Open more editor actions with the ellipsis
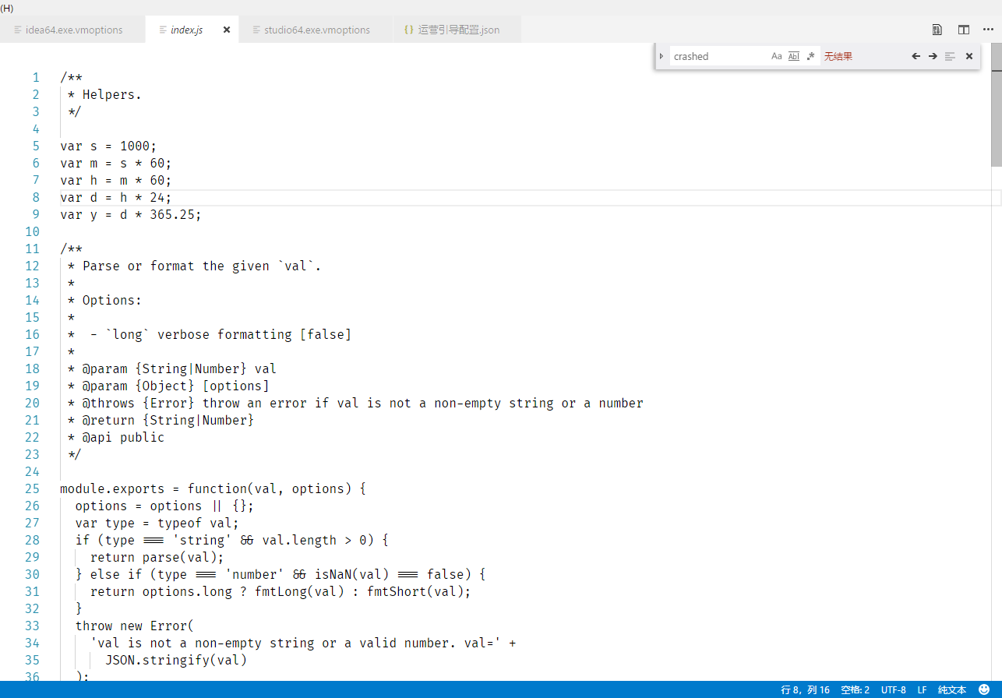Viewport: 1002px width, 698px height. (x=988, y=29)
